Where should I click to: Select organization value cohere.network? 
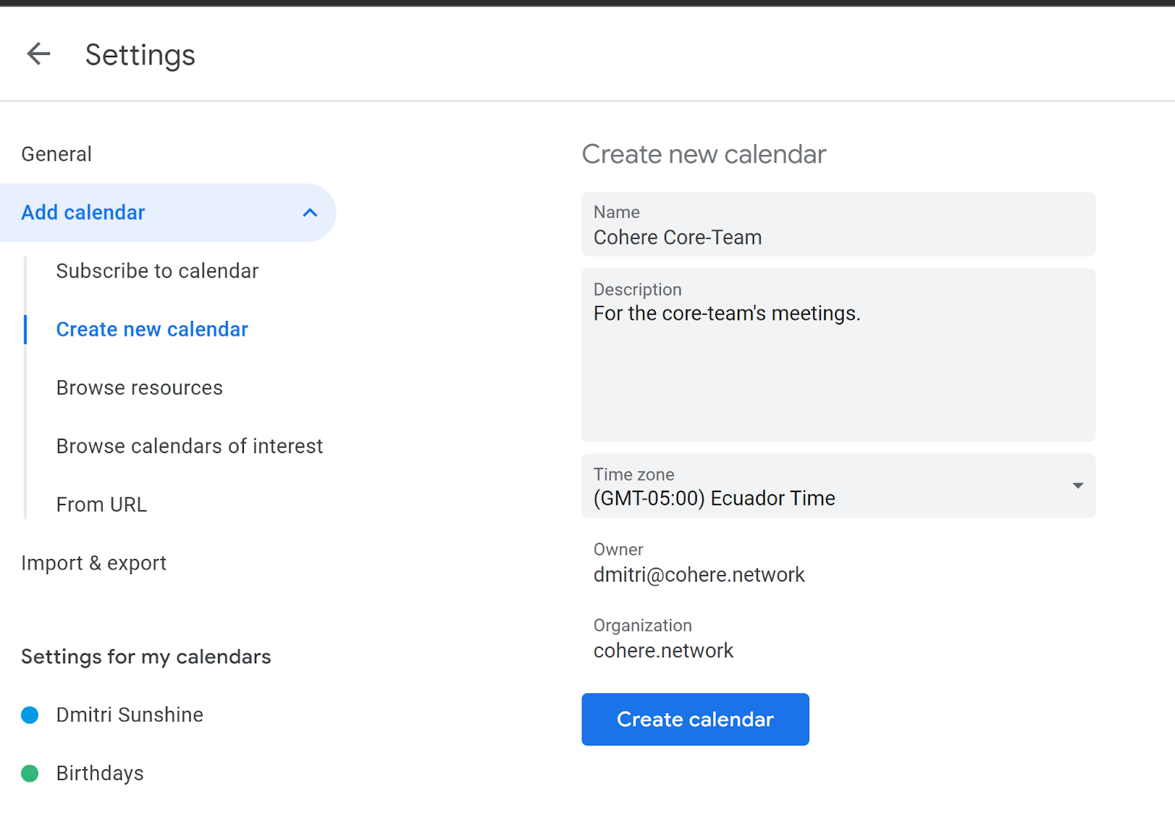663,651
